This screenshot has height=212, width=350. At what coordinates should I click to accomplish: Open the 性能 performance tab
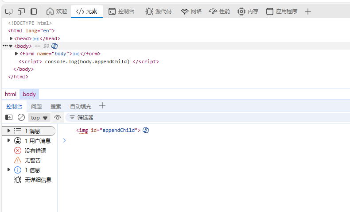pos(219,12)
